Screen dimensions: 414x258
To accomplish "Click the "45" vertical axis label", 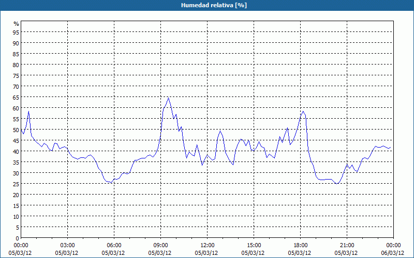I will 16,140.
